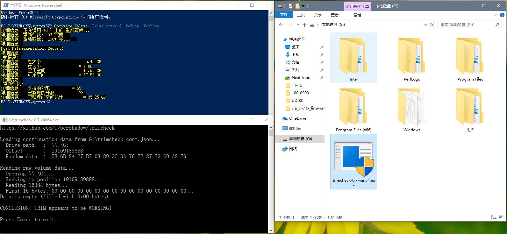The width and height of the screenshot is (507, 234).
Task: Switch to the 管理 ribbon tab
Action: [x=357, y=15]
